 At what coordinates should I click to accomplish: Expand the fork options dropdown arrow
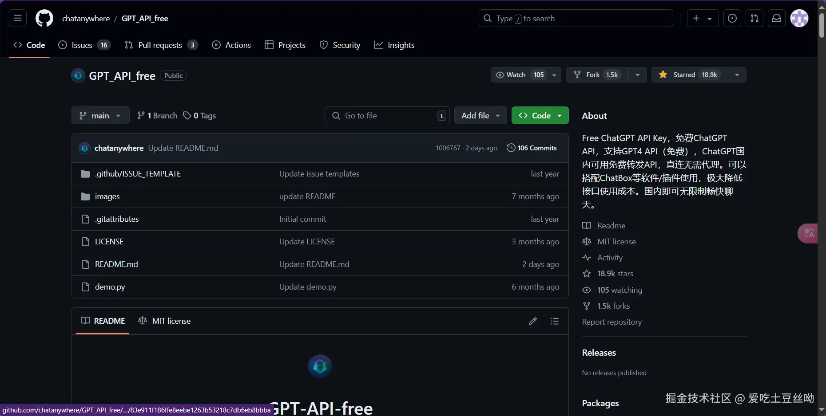(x=638, y=75)
